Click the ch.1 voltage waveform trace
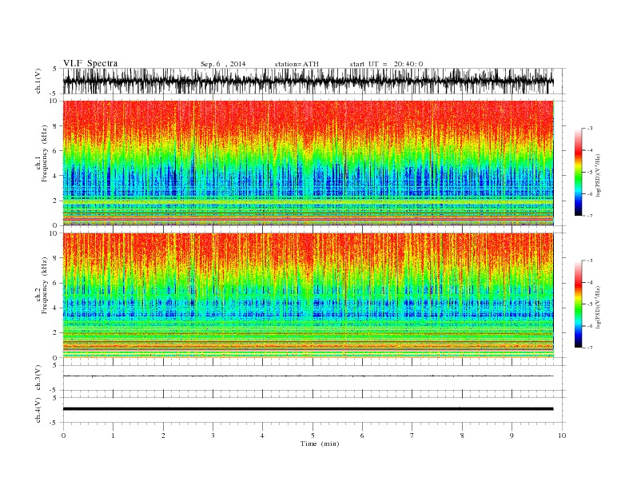The image size is (633, 489). point(308,81)
